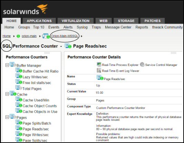The width and height of the screenshot is (184, 143).
Task: Click the Page Reads/sec title icon
Action: (68, 46)
